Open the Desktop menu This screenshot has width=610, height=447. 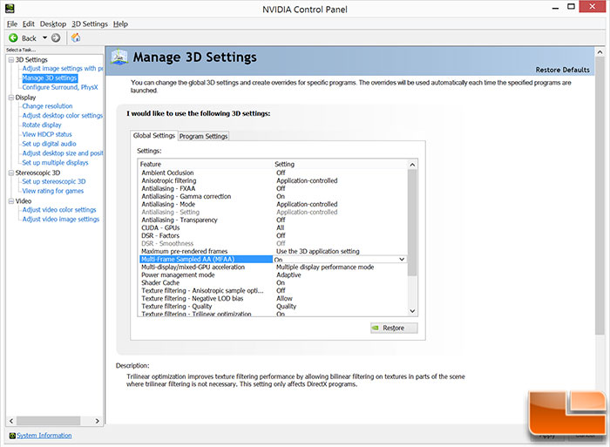click(53, 24)
